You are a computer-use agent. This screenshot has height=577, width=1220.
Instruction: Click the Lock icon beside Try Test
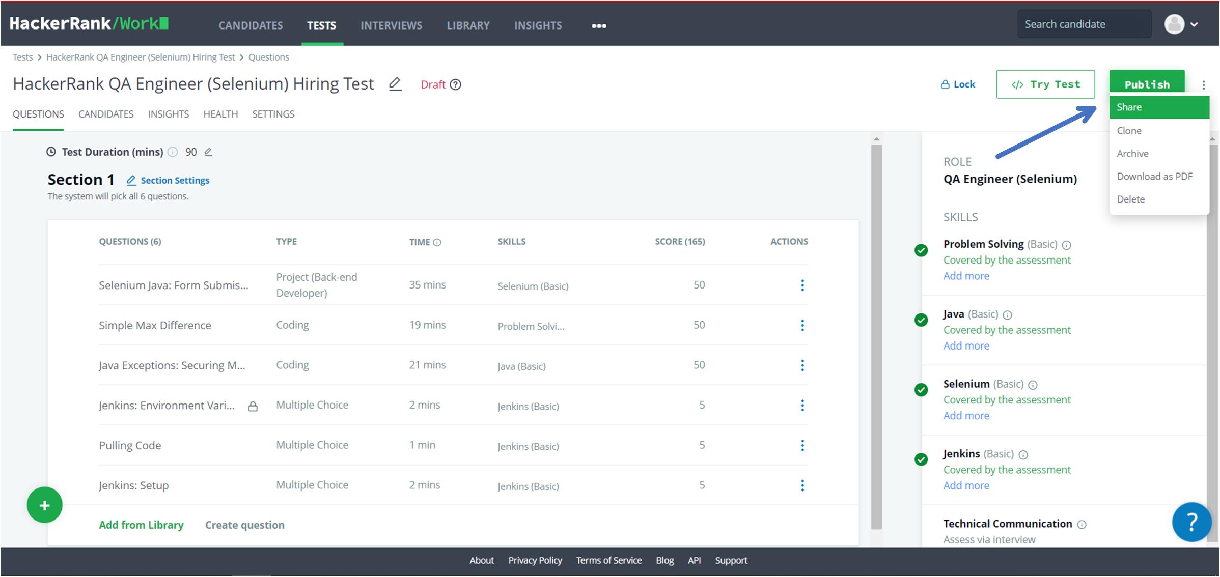pos(946,84)
